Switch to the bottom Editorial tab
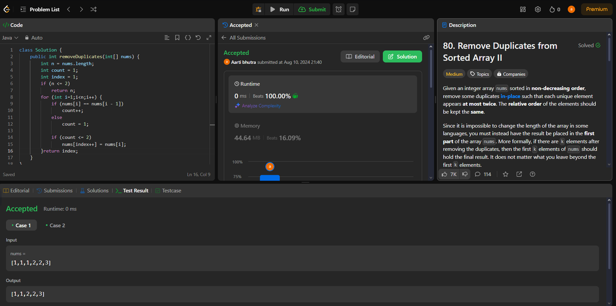 click(16, 190)
